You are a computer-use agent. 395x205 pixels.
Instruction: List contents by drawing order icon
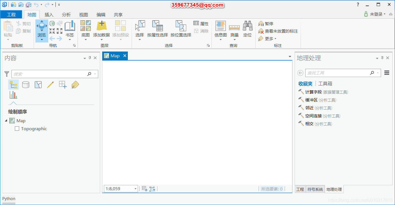click(x=13, y=84)
